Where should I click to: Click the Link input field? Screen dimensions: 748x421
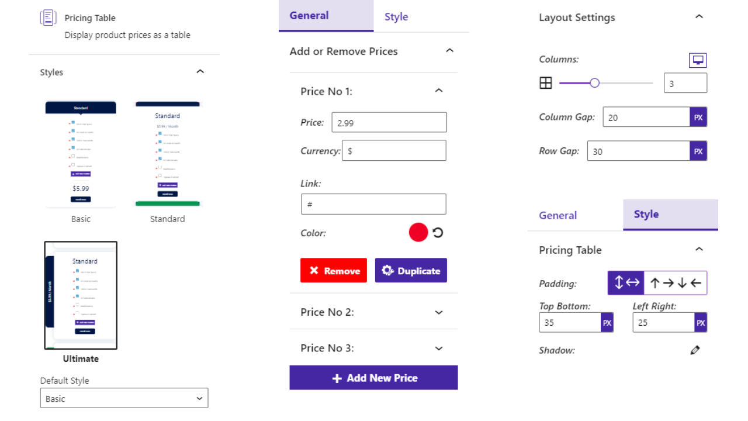[373, 204]
